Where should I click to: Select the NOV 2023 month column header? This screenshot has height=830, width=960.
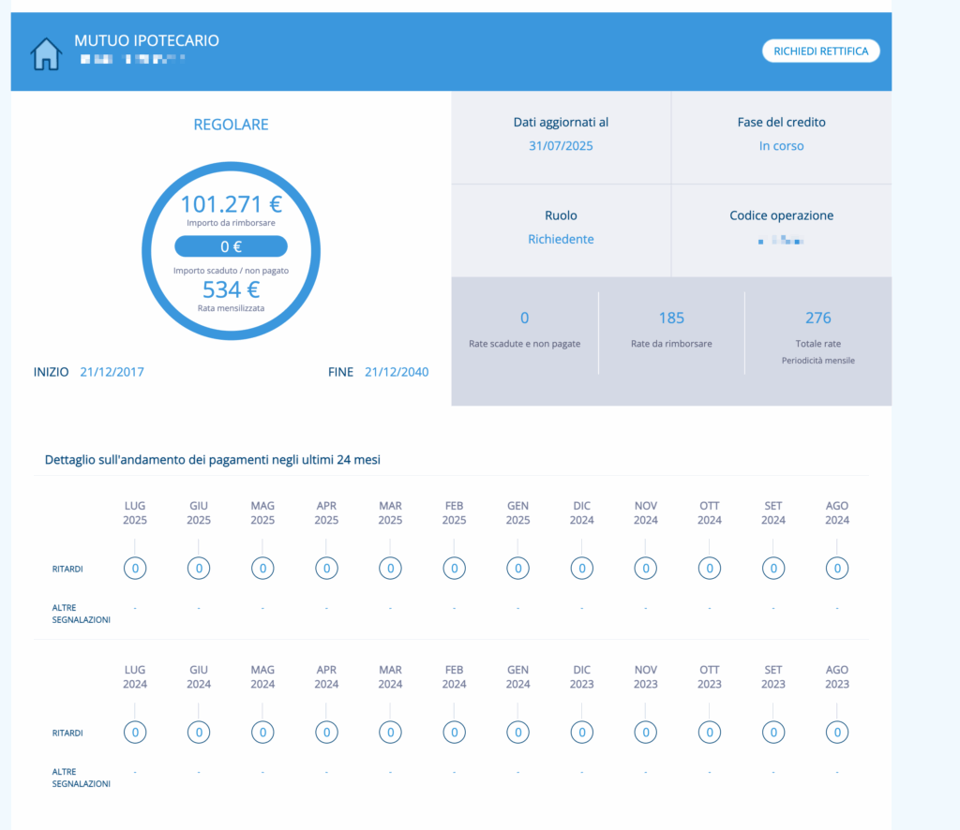coord(646,676)
